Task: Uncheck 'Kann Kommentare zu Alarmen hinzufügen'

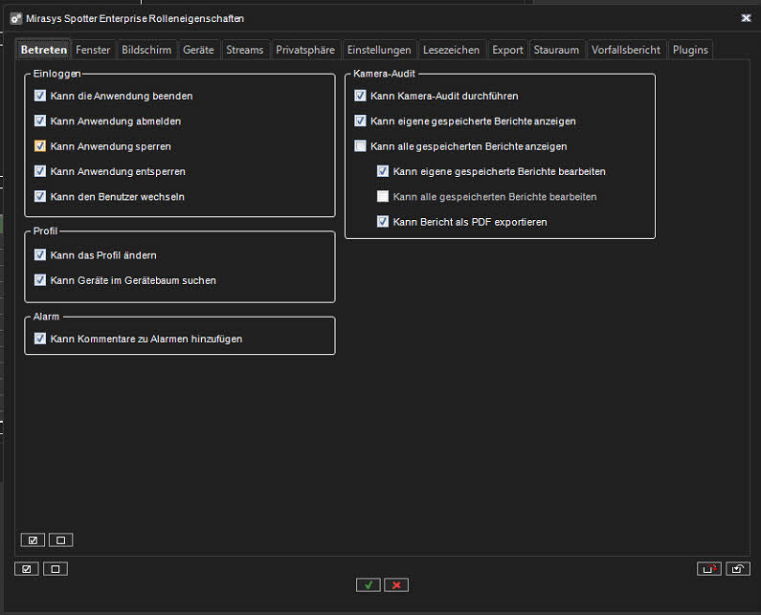Action: (x=40, y=339)
